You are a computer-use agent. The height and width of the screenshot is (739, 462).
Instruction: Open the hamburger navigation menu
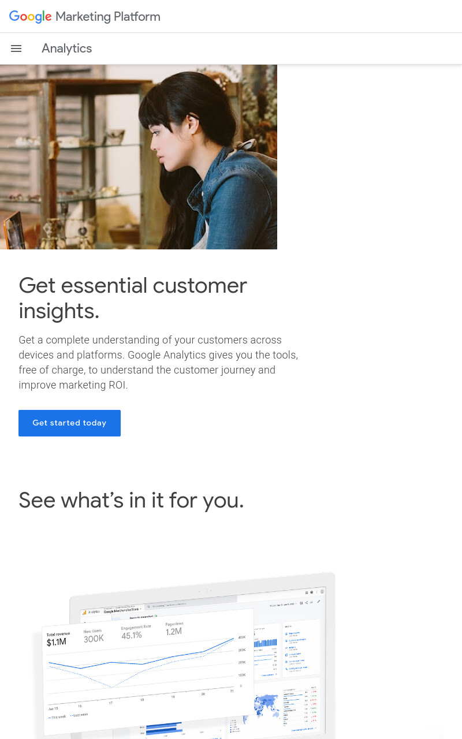pyautogui.click(x=16, y=48)
